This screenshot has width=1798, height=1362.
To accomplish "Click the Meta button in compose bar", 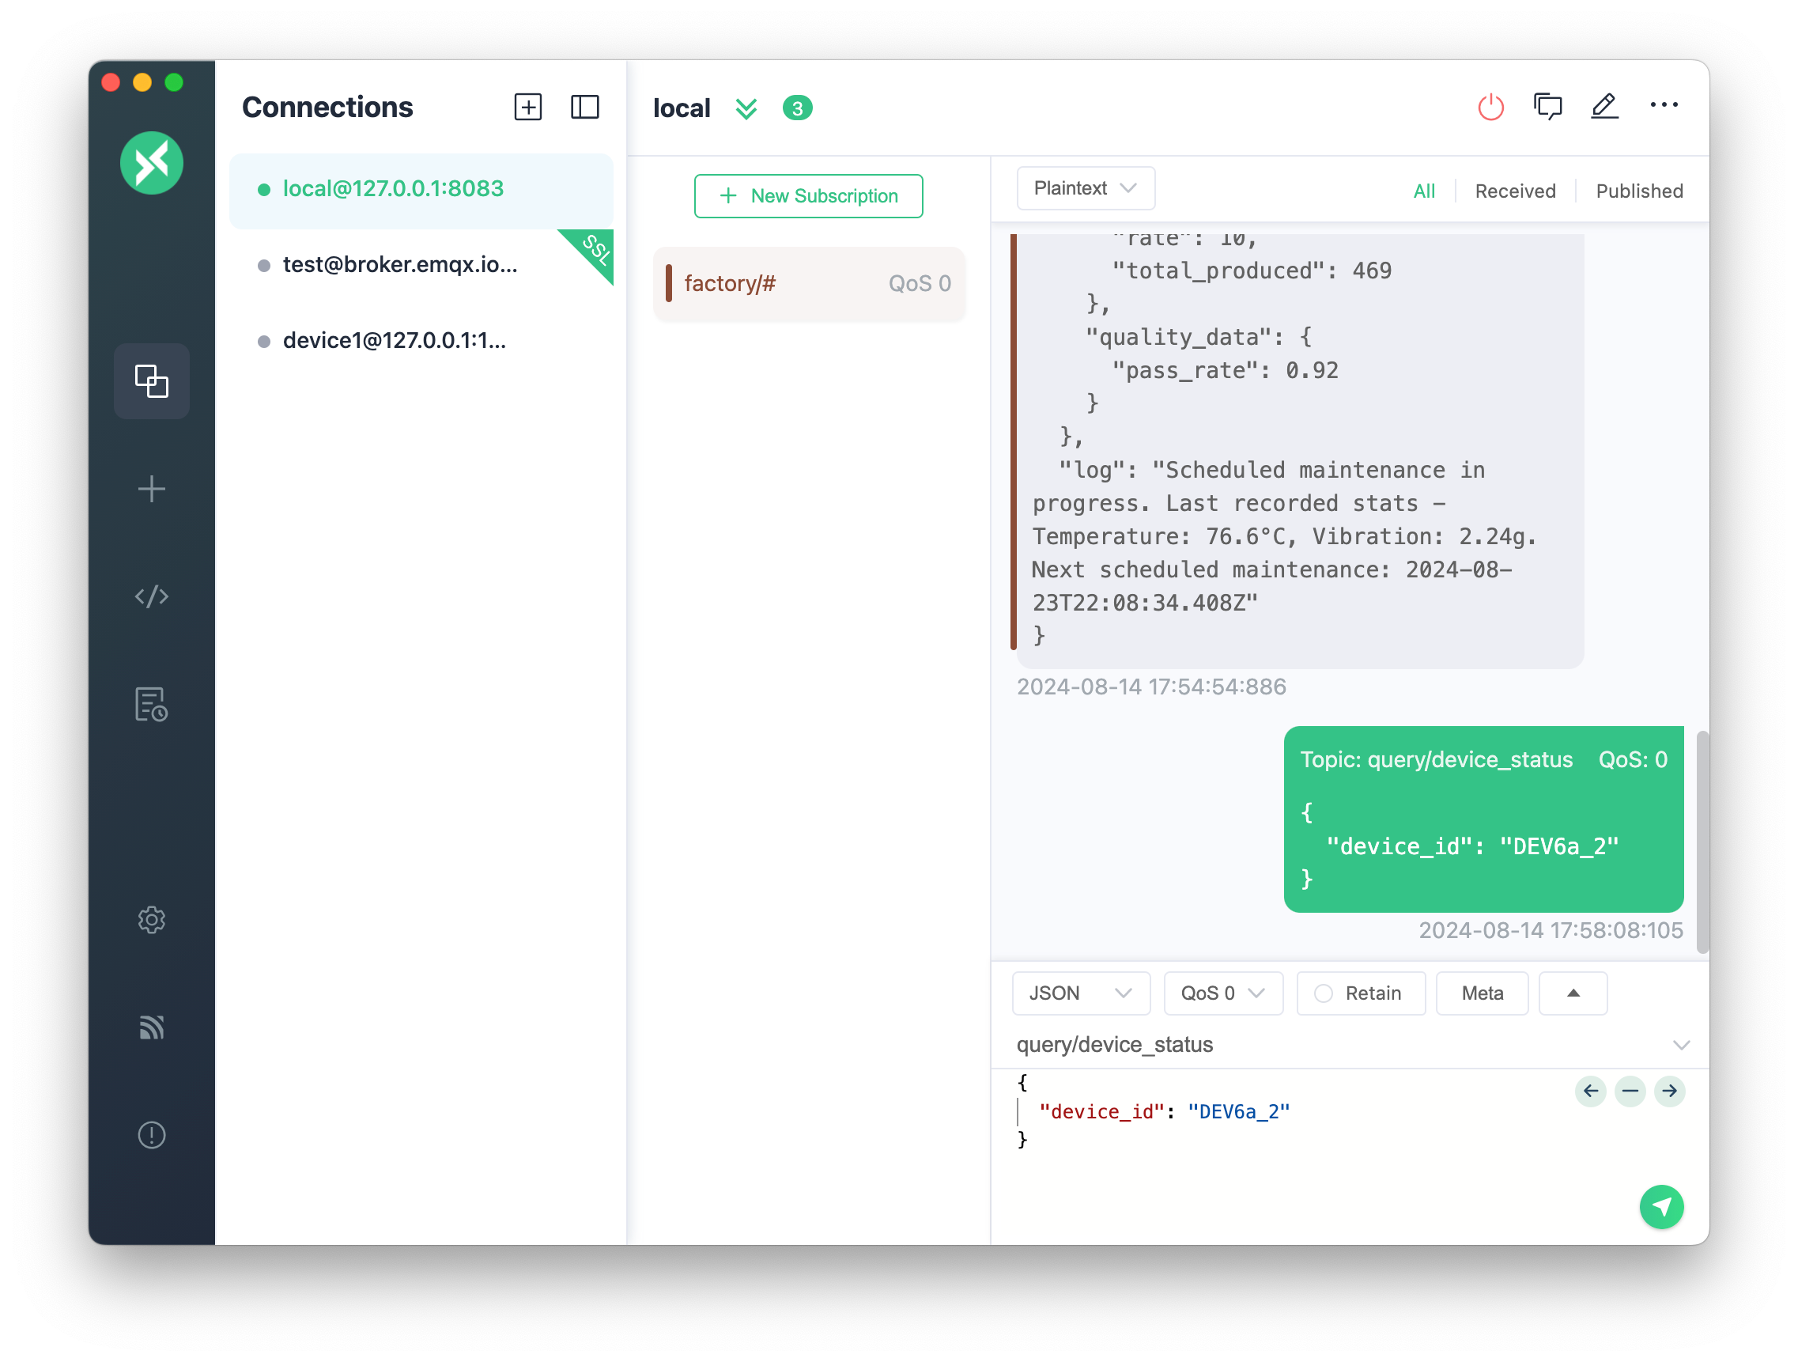I will pos(1480,993).
